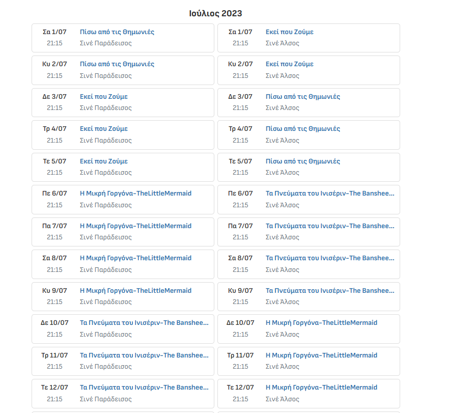Select Πα 7/07 Little Mermaid screening link
475x413 pixels.
coord(135,226)
